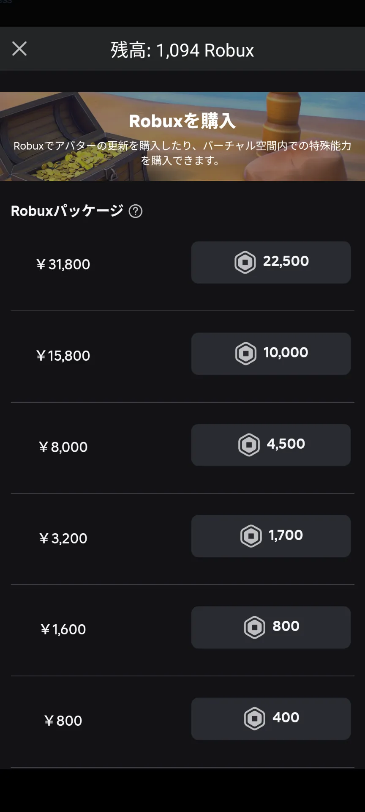Viewport: 365px width, 812px height.
Task: Close the Robux purchase screen
Action: click(19, 49)
